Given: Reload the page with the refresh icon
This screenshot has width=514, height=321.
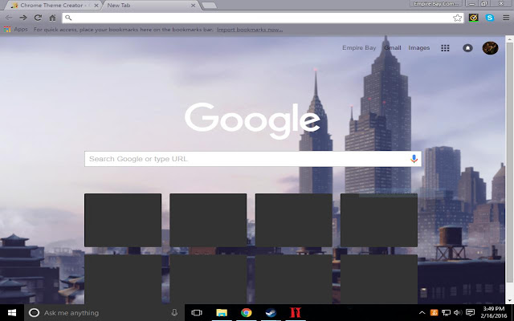Looking at the screenshot, I should pyautogui.click(x=38, y=18).
